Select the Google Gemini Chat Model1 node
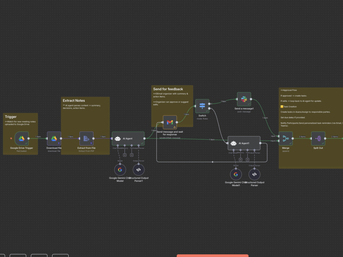 (236, 174)
